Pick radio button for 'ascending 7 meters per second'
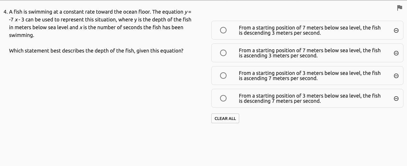Image resolution: width=407 pixels, height=166 pixels. [223, 76]
